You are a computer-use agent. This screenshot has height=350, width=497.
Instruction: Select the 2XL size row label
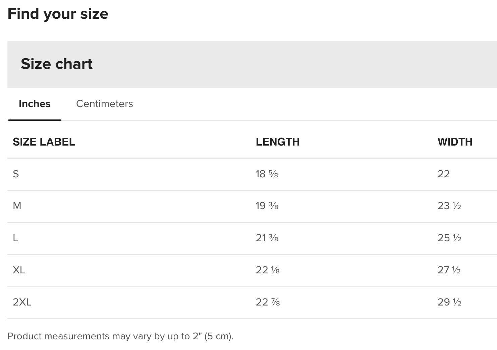point(22,302)
